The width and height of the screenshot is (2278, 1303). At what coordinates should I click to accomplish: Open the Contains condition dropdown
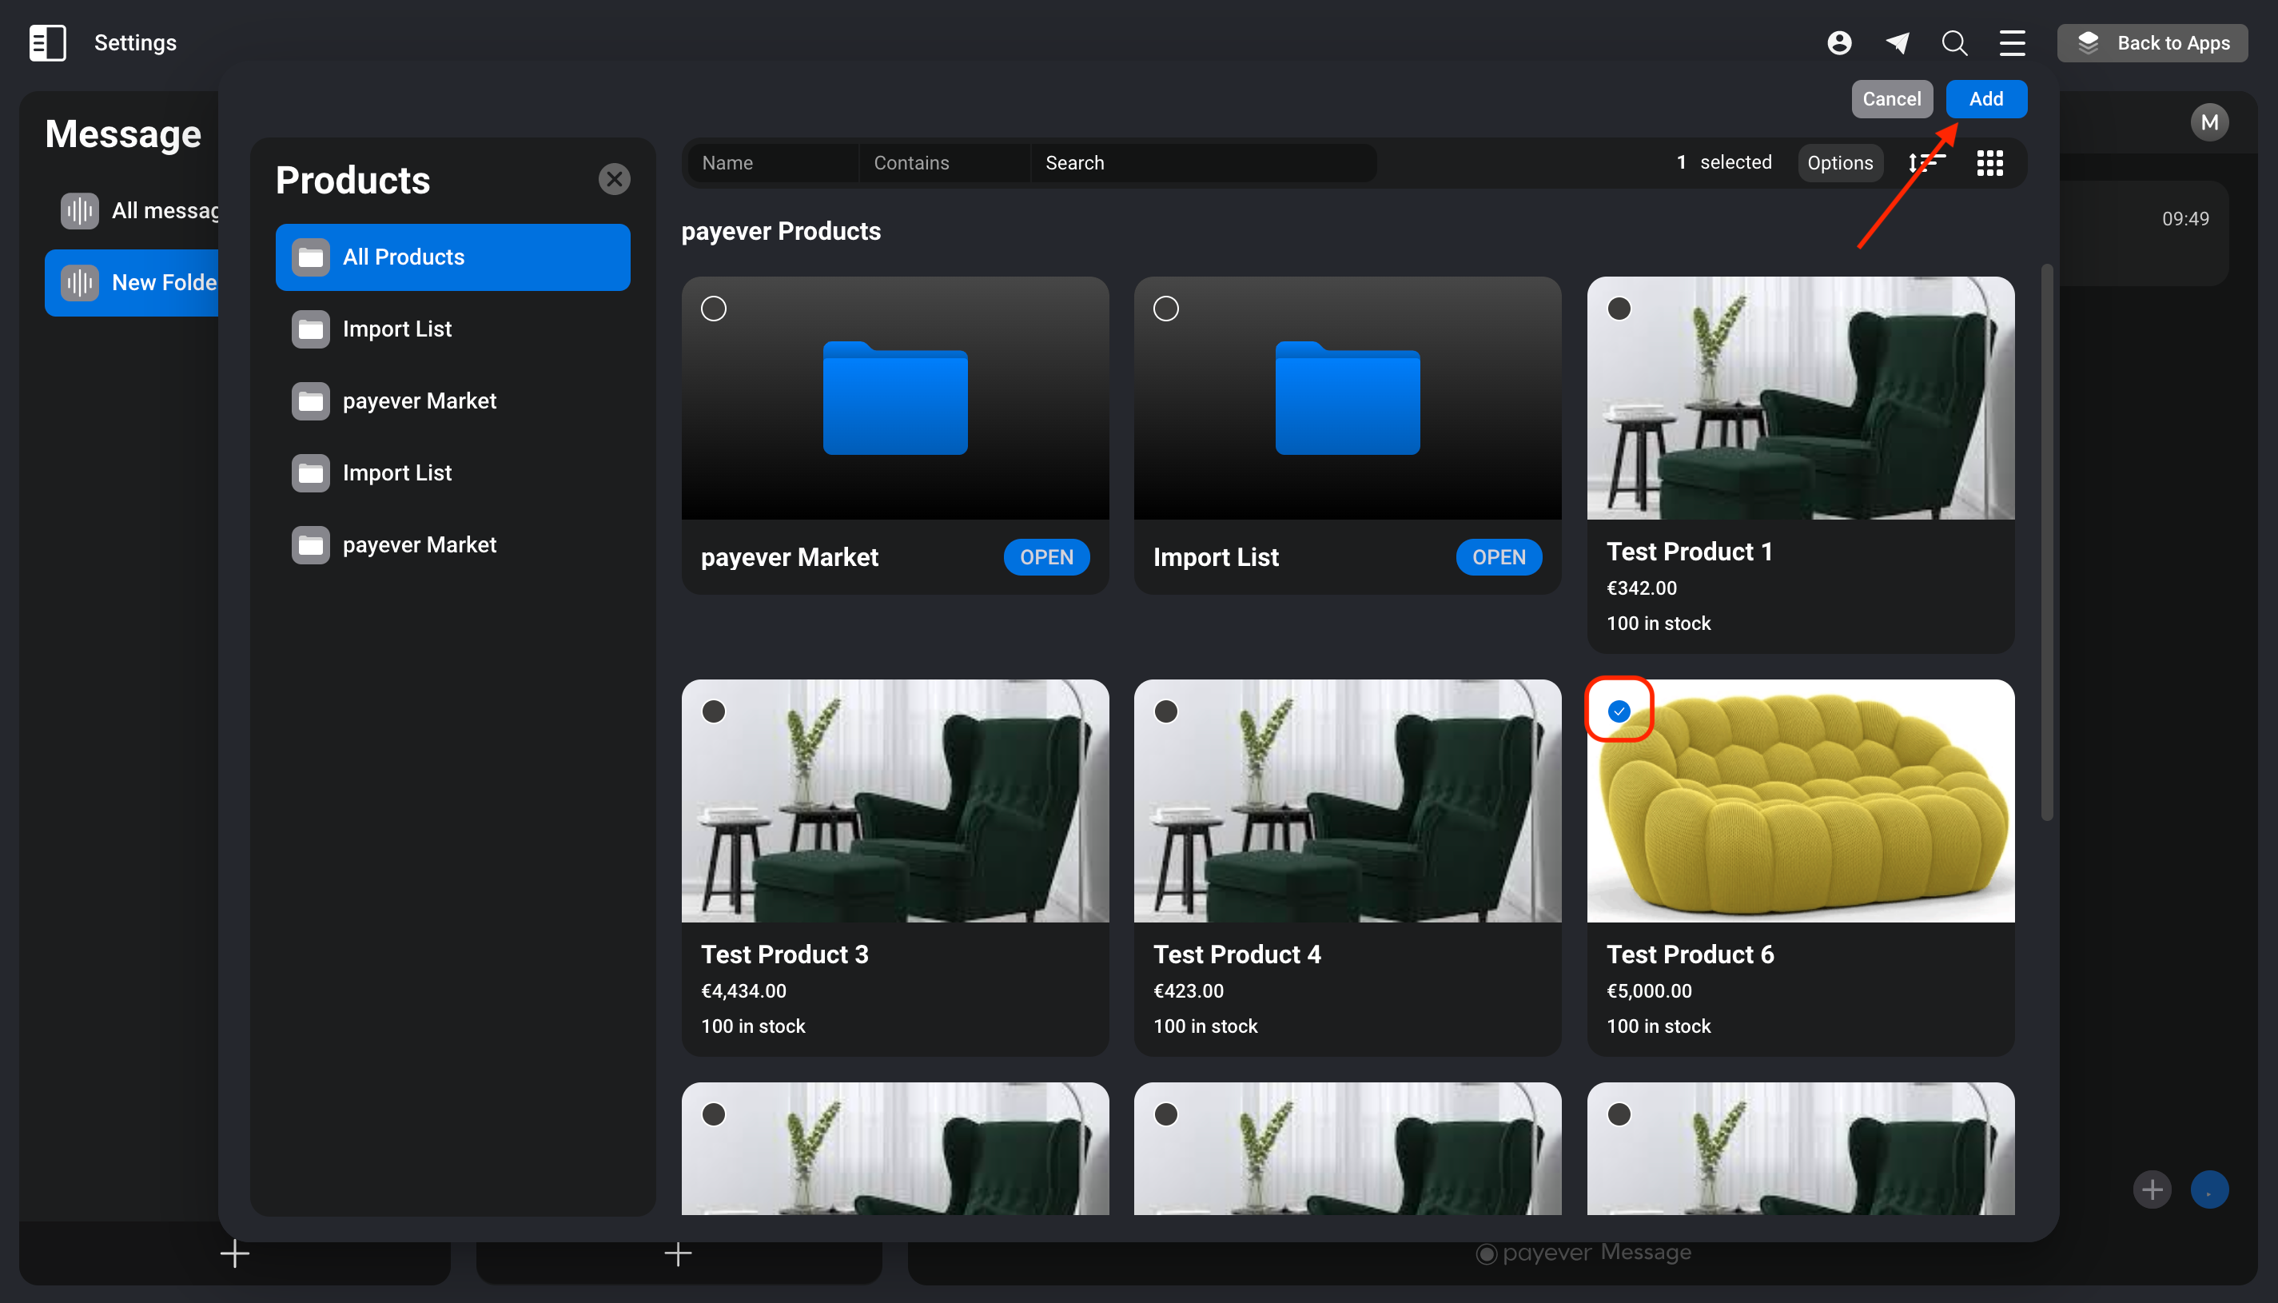[944, 163]
